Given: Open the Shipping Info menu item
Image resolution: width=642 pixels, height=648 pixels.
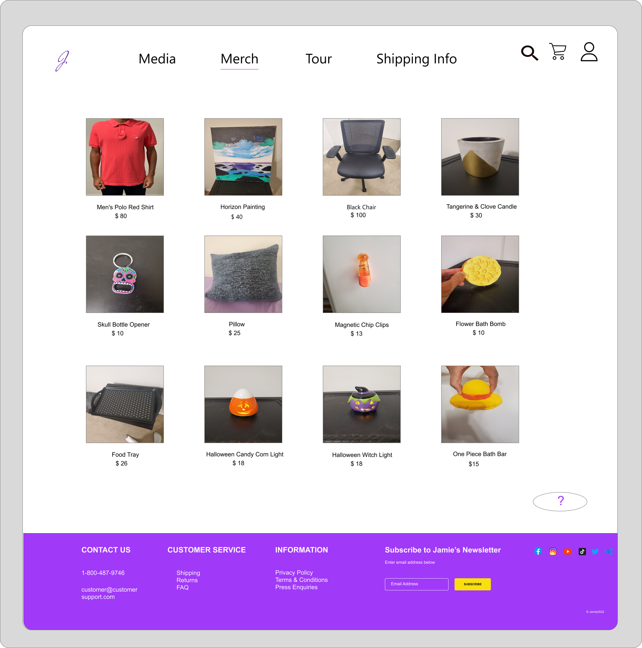Looking at the screenshot, I should [416, 59].
